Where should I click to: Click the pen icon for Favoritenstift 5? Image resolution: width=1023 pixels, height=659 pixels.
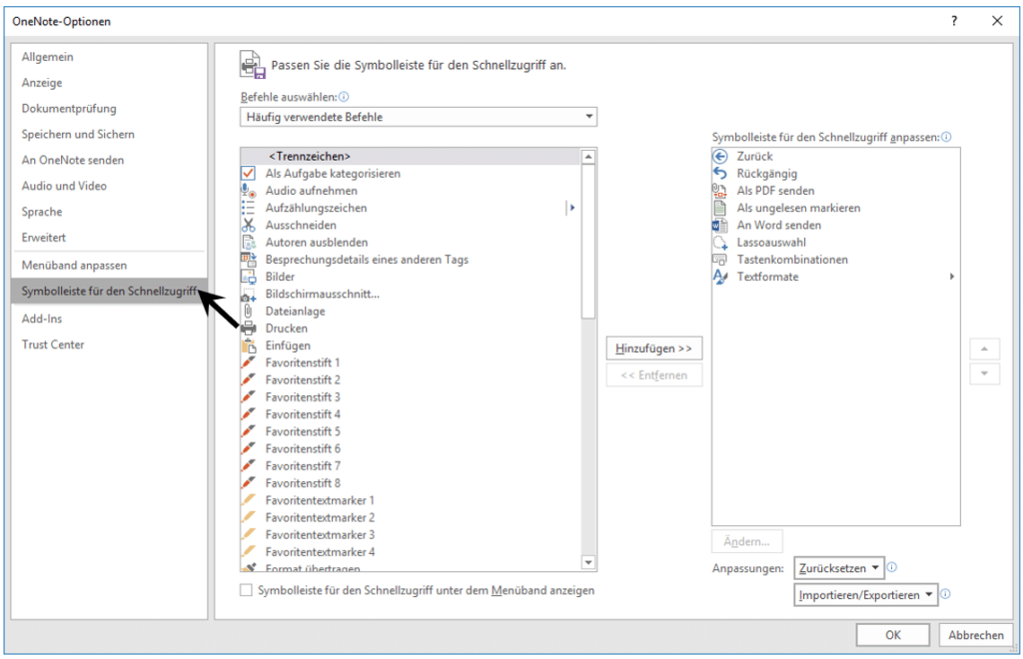[248, 431]
